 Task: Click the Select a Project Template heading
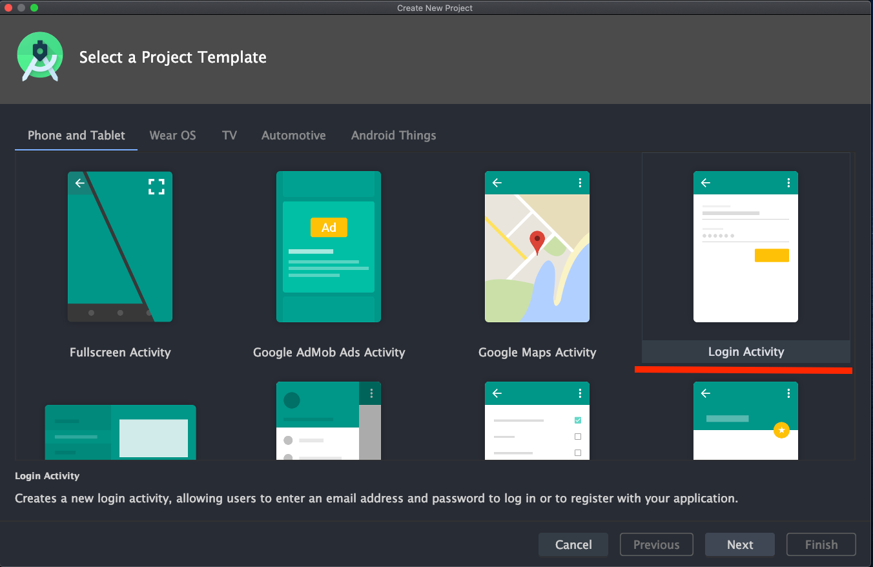coord(173,57)
